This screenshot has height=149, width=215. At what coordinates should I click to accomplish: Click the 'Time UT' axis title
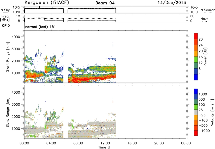tap(105, 147)
